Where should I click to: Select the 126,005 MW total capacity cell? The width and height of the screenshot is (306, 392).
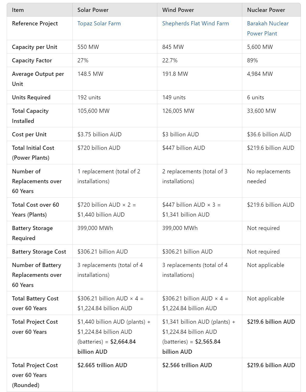tap(178, 111)
